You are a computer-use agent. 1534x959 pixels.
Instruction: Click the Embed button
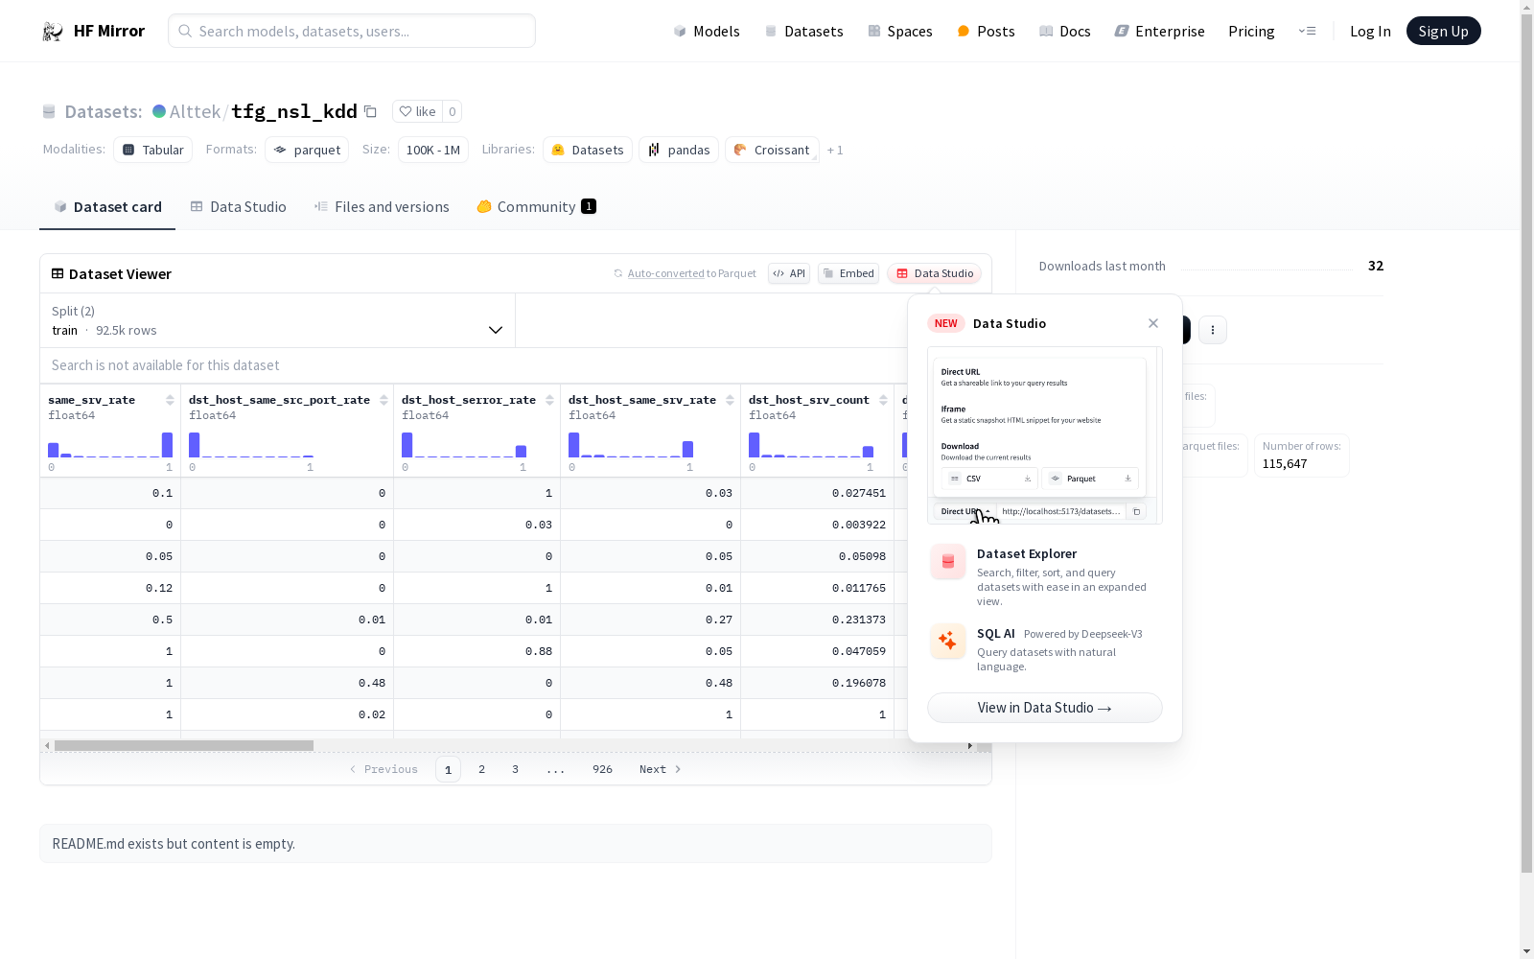pos(848,273)
